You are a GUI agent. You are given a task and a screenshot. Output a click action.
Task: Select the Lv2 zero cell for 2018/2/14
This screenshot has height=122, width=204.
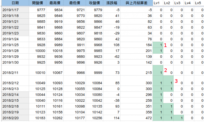(168, 95)
